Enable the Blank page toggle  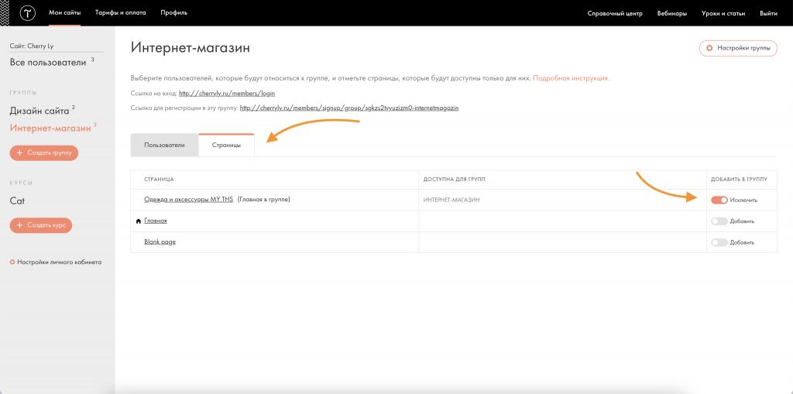point(719,242)
